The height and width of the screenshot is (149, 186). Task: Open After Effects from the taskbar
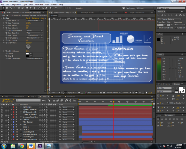click(x=40, y=146)
